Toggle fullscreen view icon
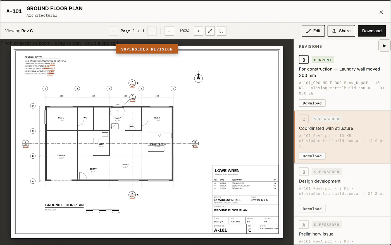Screen dimensions: 391x245 click(221, 31)
